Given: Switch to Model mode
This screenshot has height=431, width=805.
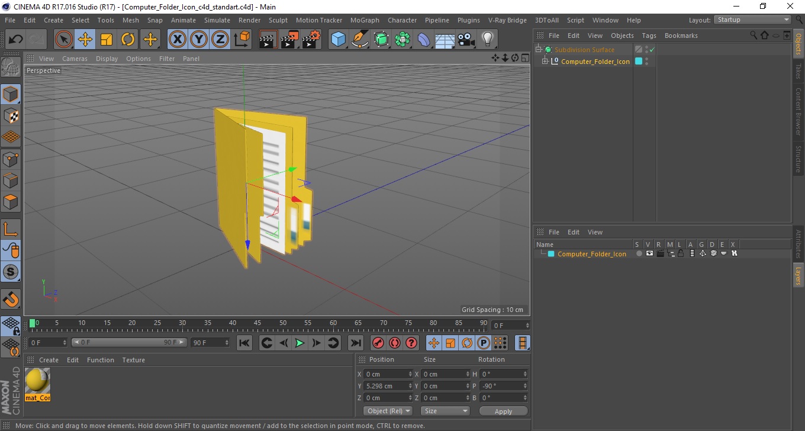Looking at the screenshot, I should tap(11, 94).
